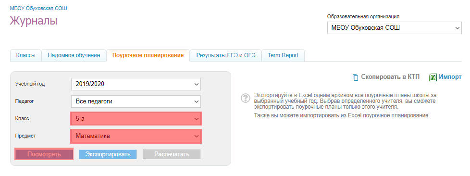Viewport: 470px width, 176px height.
Task: Open the Term Report tab
Action: (x=283, y=55)
